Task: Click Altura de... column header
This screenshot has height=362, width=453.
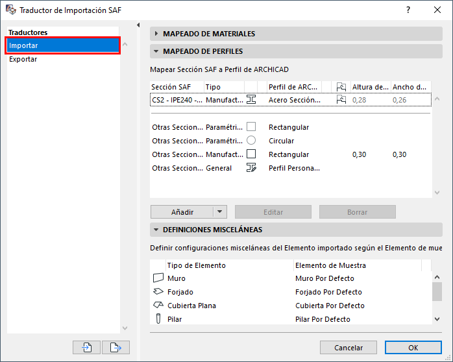Action: (371, 87)
